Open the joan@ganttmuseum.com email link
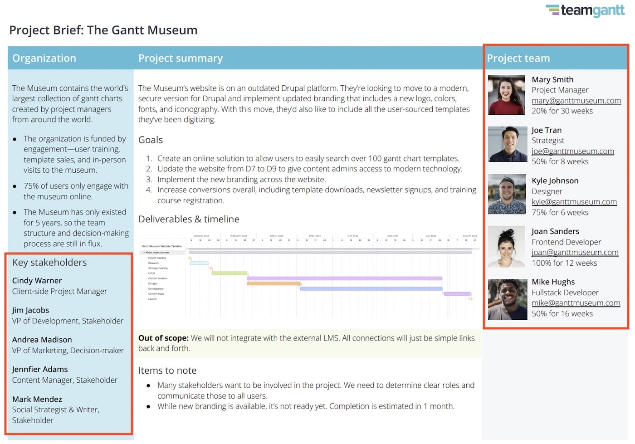The height and width of the screenshot is (444, 635). (x=575, y=252)
